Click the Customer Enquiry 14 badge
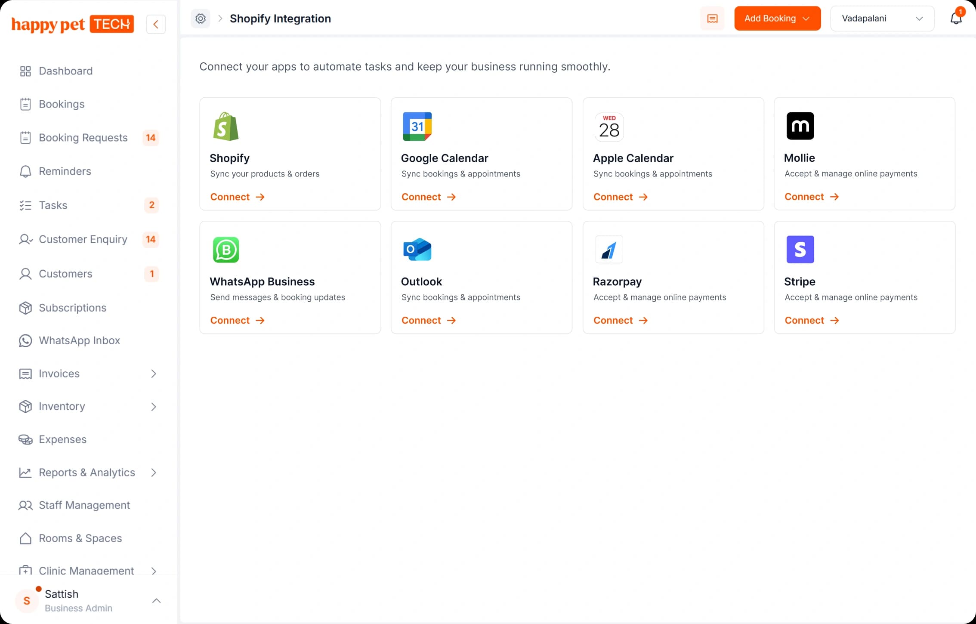 point(151,239)
